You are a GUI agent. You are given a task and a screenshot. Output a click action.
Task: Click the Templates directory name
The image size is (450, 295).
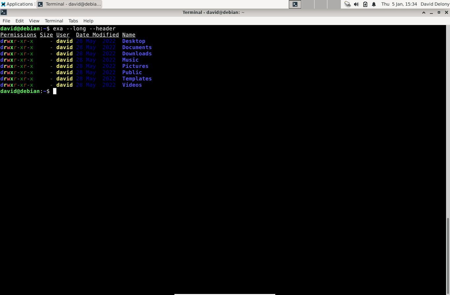click(x=137, y=79)
